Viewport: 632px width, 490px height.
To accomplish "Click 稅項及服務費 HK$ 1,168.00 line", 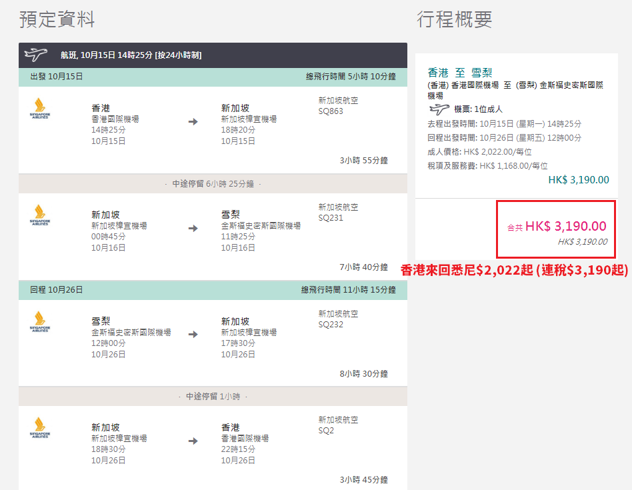I will click(x=487, y=165).
